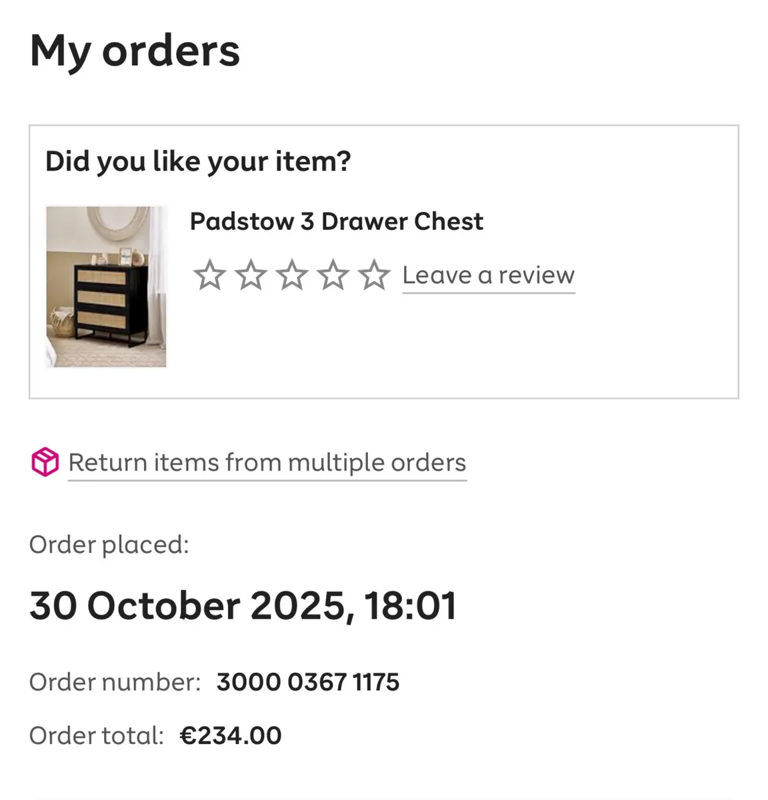Open the Leave a review link
This screenshot has height=800, width=768.
click(x=488, y=275)
